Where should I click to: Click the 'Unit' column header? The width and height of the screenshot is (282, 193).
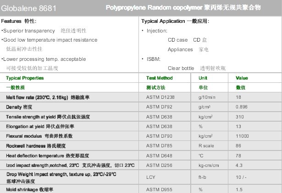203,78
